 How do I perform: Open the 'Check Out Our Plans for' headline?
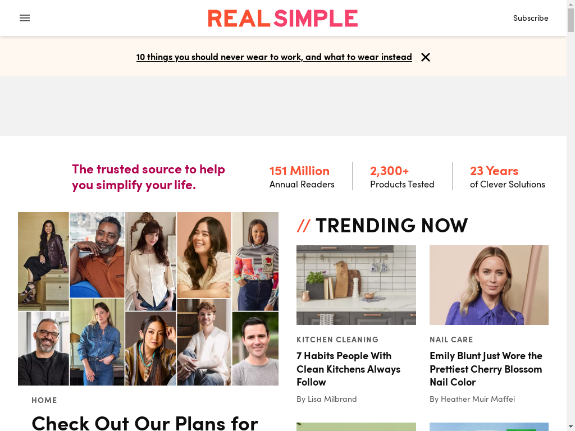click(x=145, y=423)
